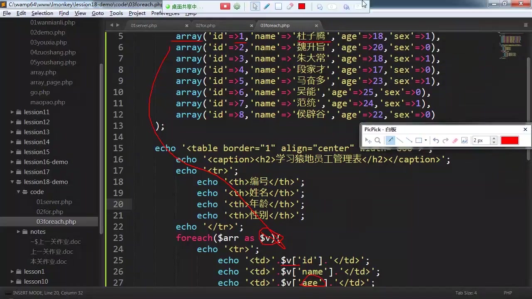Select the pointer tool in sharing toolbar
This screenshot has width=532, height=299.
tap(255, 6)
